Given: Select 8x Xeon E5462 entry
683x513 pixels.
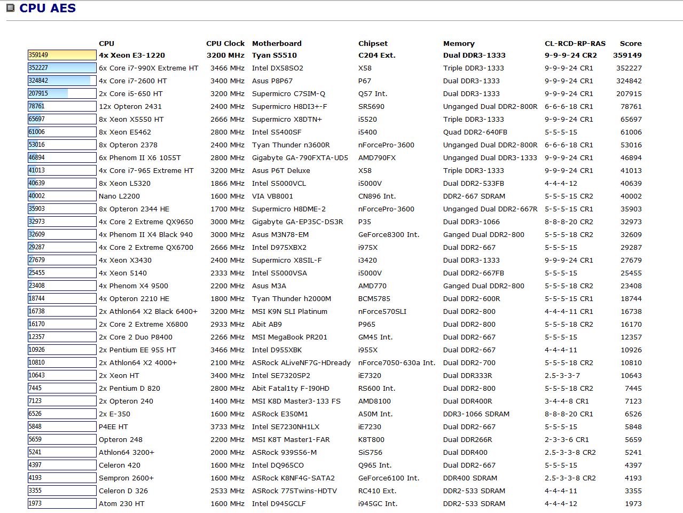Looking at the screenshot, I should coord(125,132).
